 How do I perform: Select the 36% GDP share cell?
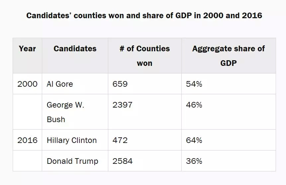click(194, 161)
